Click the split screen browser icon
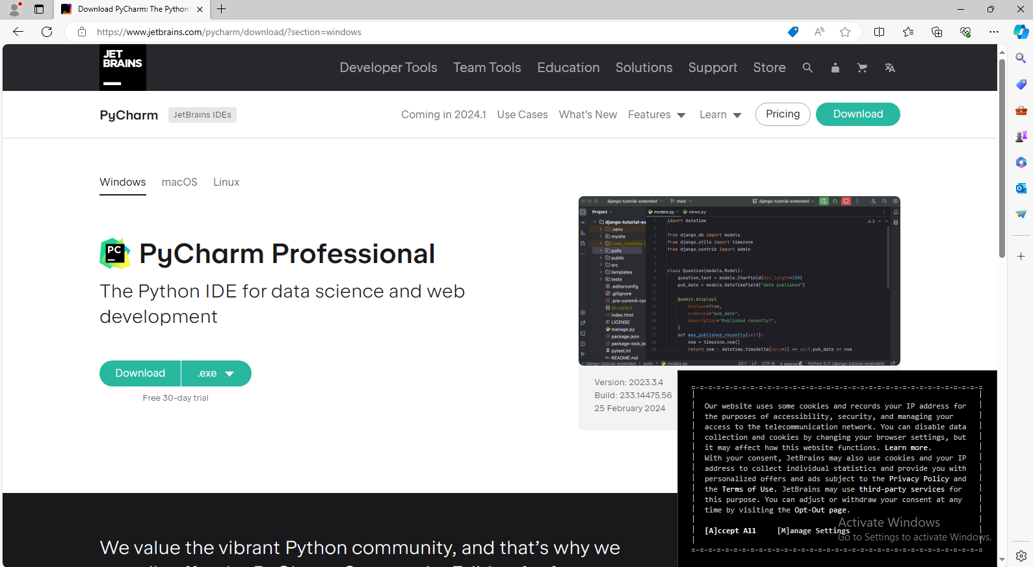The image size is (1033, 567). (879, 32)
